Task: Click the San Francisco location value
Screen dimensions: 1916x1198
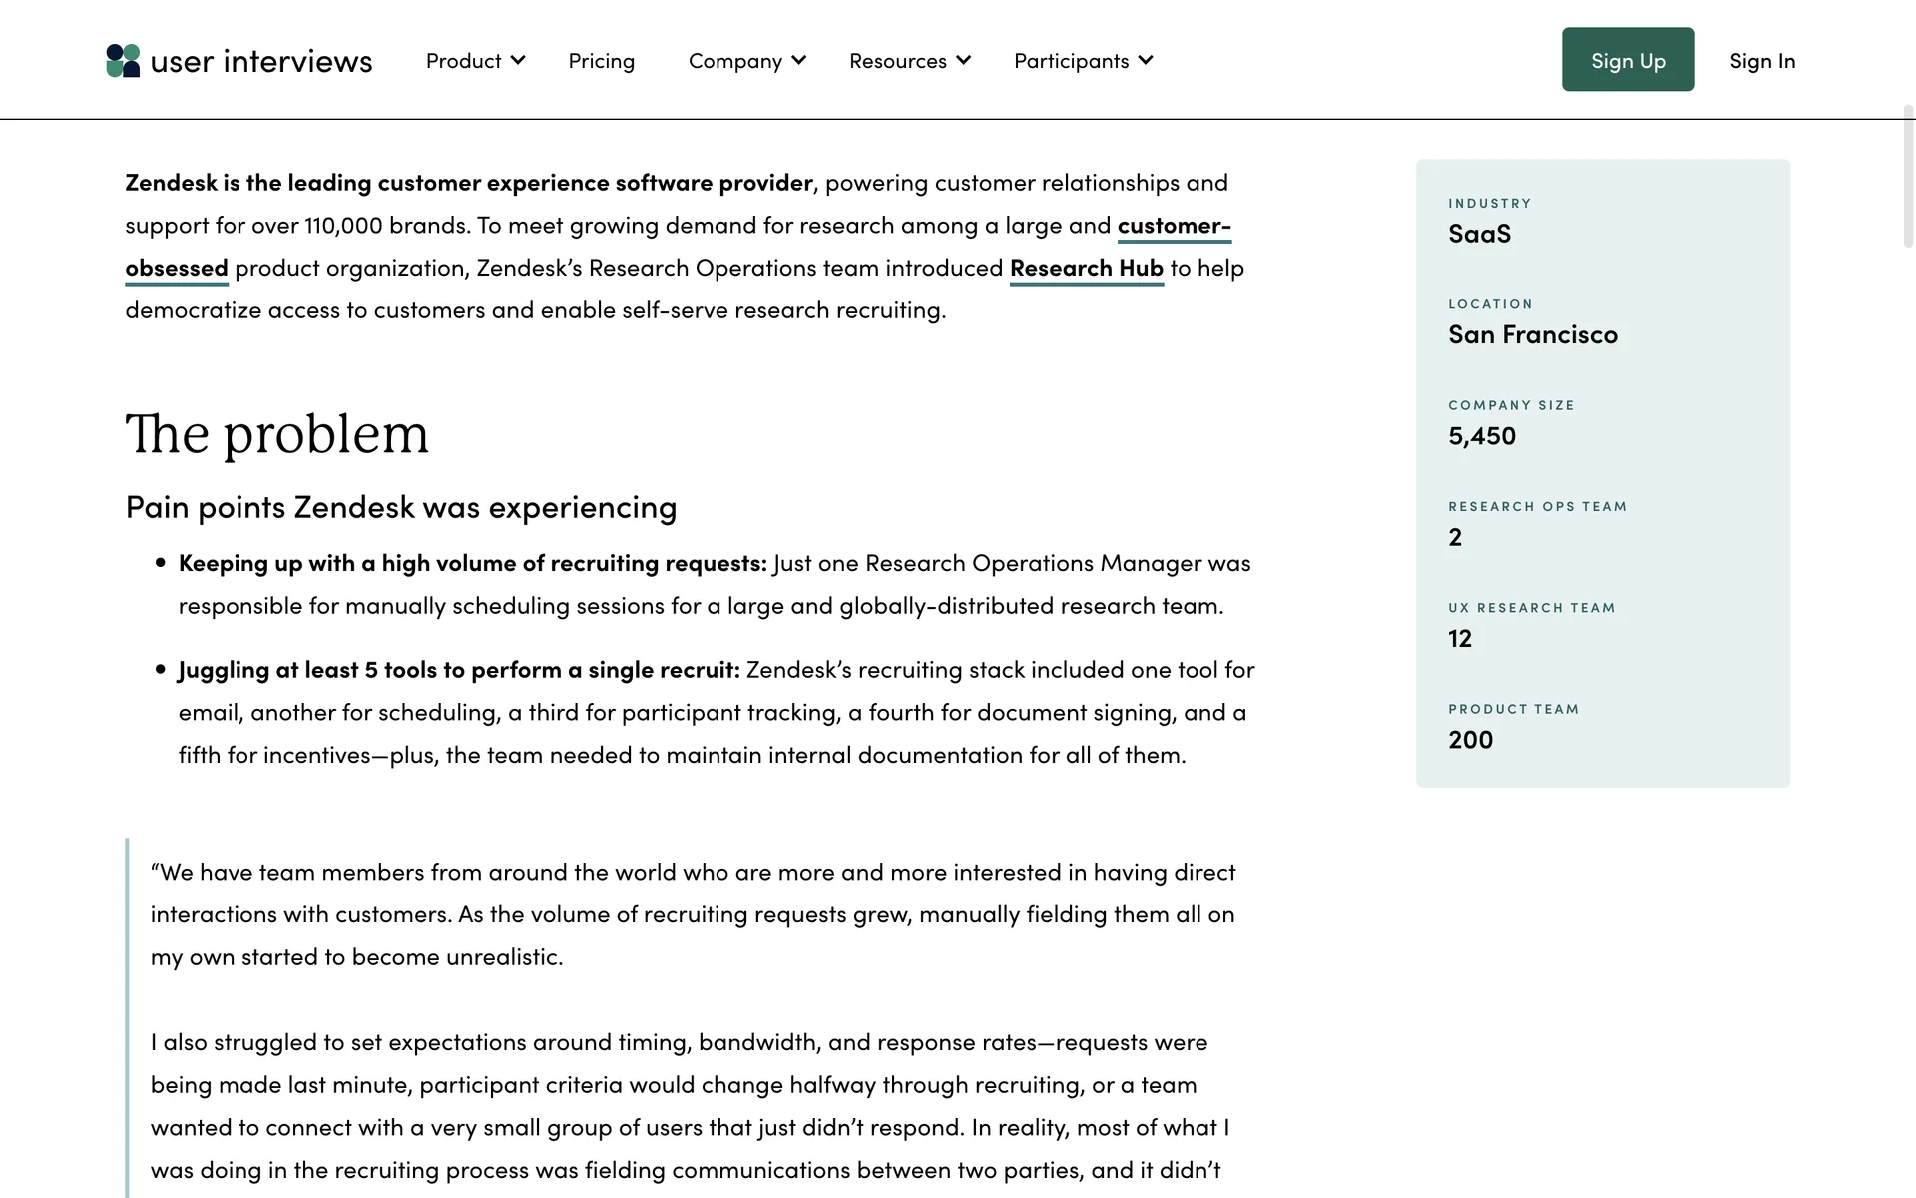Action: (x=1532, y=335)
